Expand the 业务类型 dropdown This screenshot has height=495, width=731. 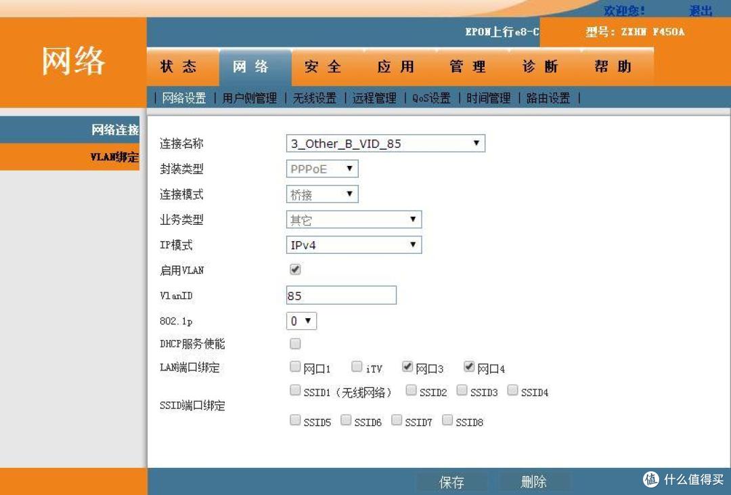point(354,219)
